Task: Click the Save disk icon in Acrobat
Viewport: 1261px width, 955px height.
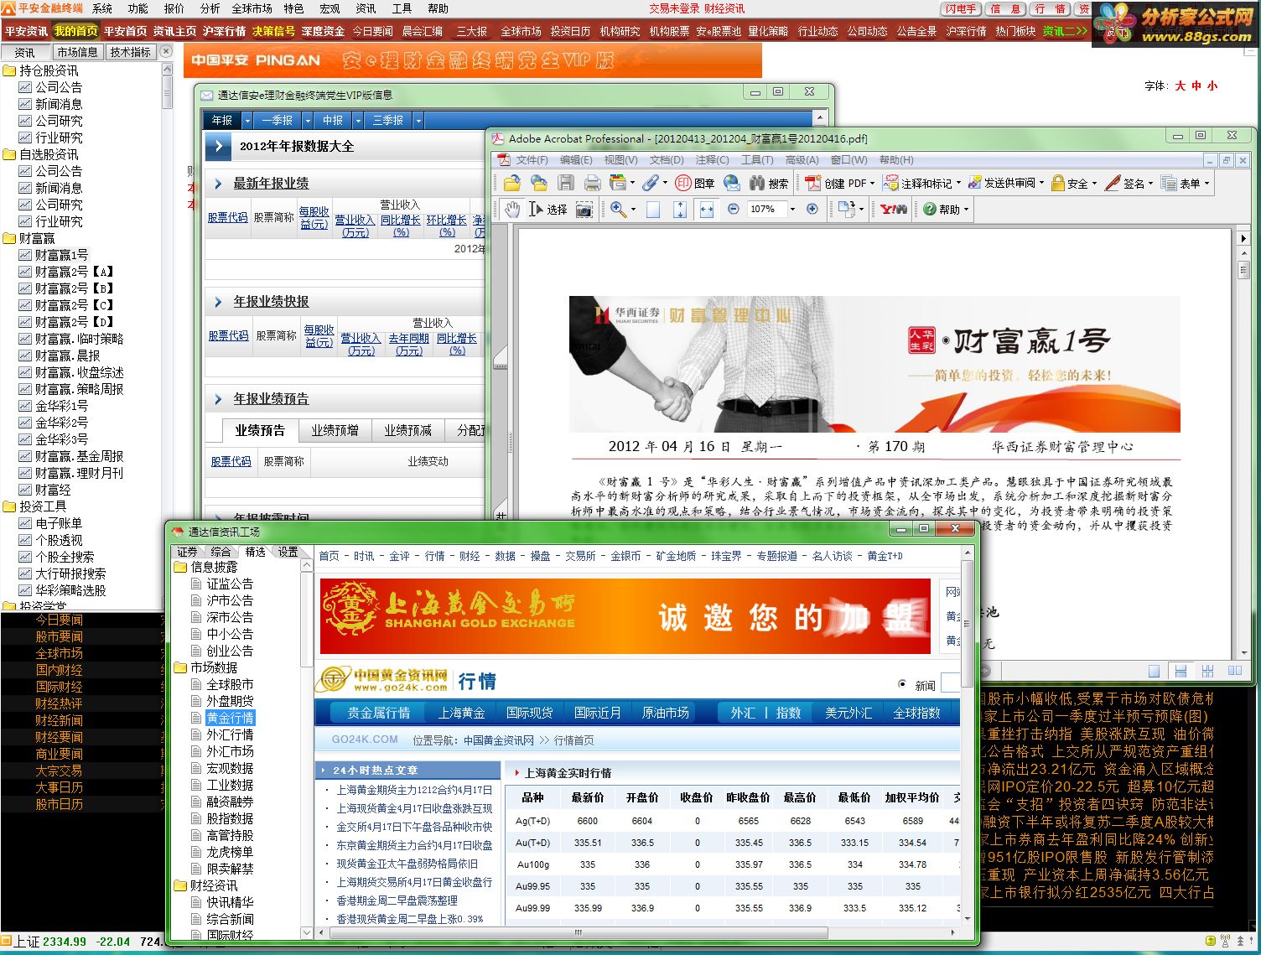Action: [x=566, y=183]
